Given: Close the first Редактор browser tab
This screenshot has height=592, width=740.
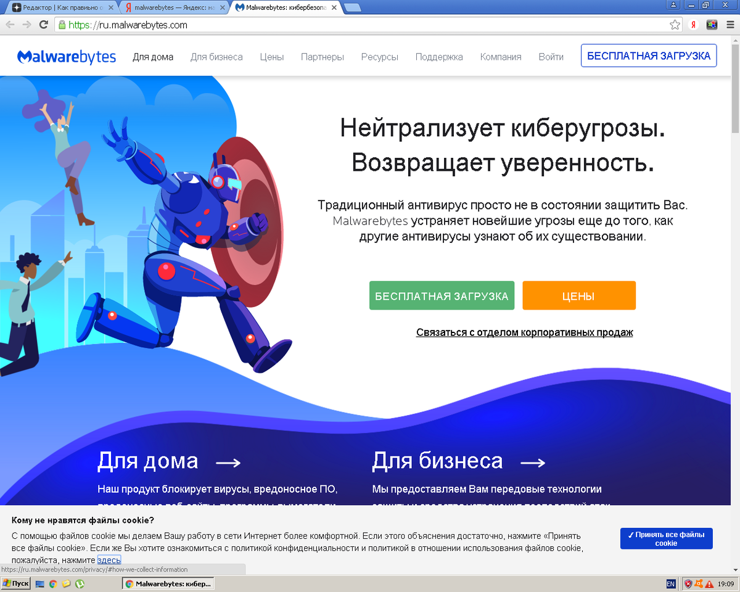Looking at the screenshot, I should [111, 8].
